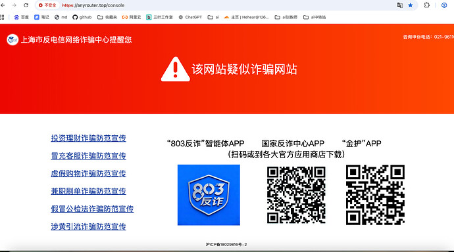Image resolution: width=454 pixels, height=252 pixels.
Task: Click the 上海市反电信网络诈骗中心提醒您 header text
Action: [x=76, y=39]
